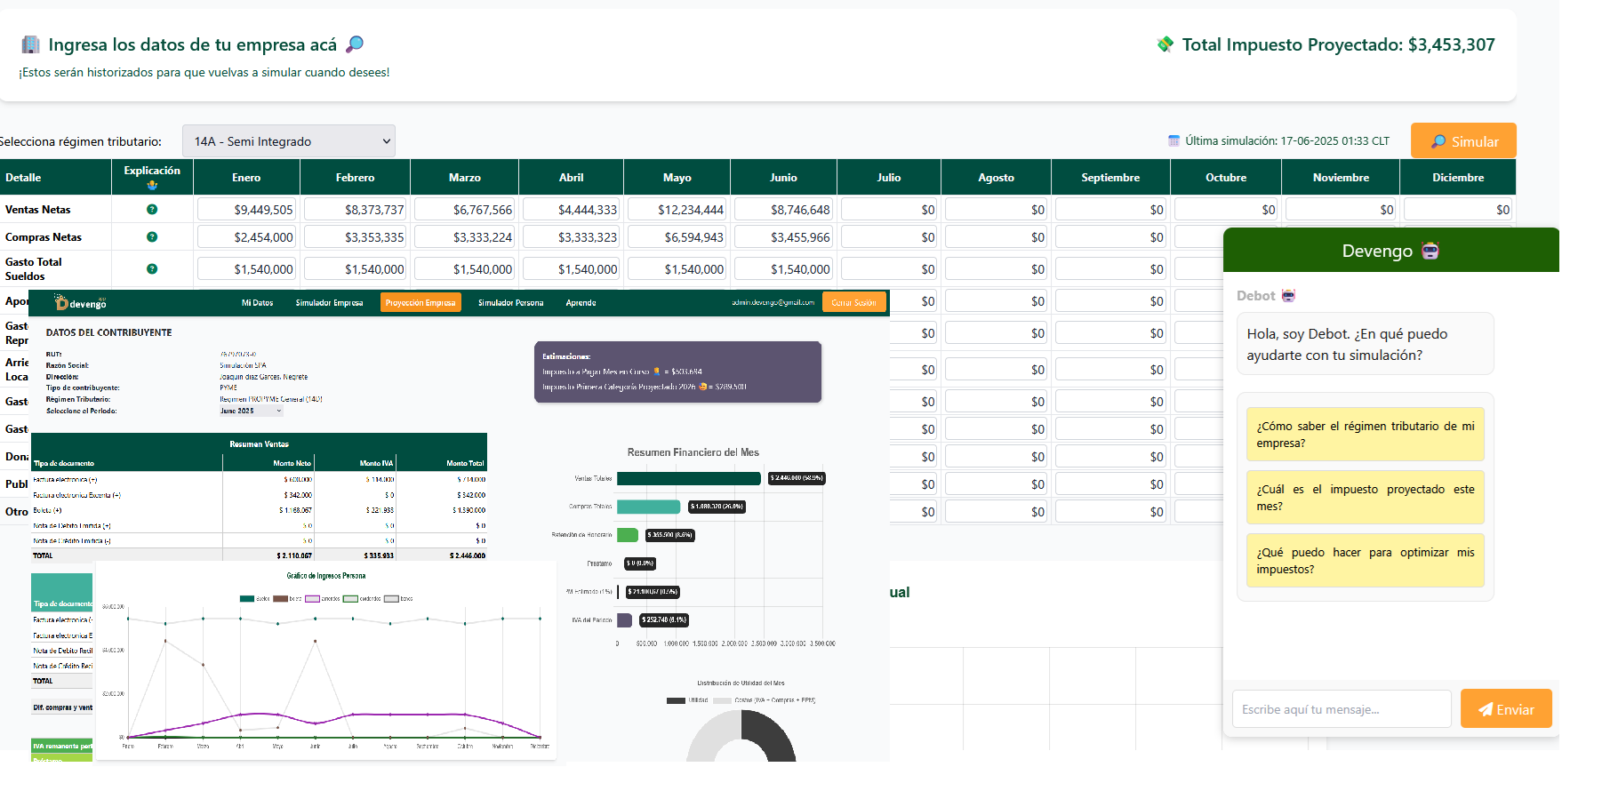Click the emoji beside Impuesto Primera Categoría Proyectado

click(x=702, y=387)
